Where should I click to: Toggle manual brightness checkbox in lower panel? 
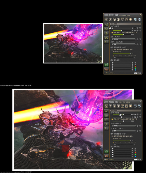[112, 119]
